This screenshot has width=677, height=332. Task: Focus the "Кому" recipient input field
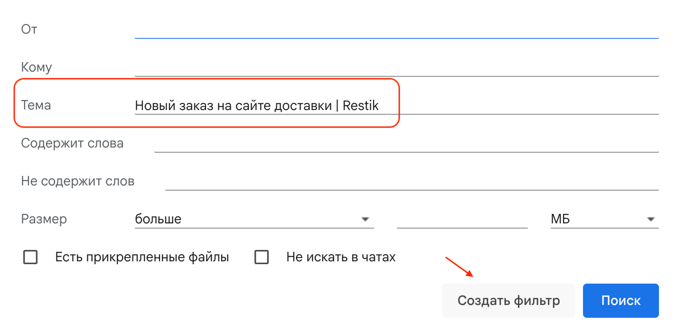396,67
